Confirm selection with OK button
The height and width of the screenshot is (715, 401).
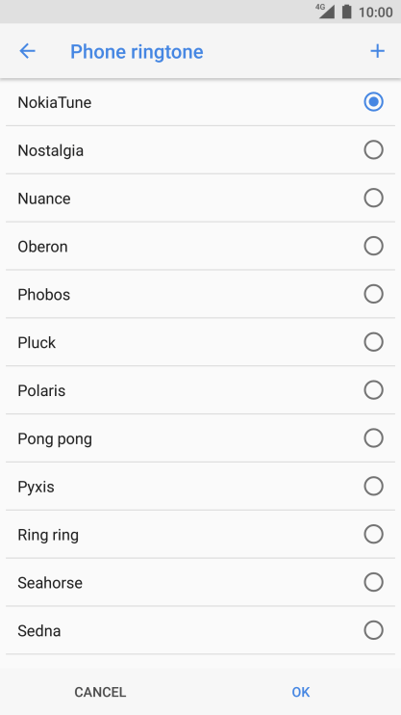pyautogui.click(x=300, y=692)
